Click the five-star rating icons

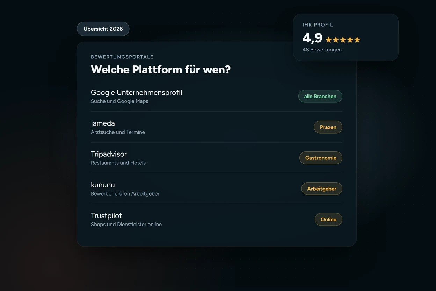[343, 40]
